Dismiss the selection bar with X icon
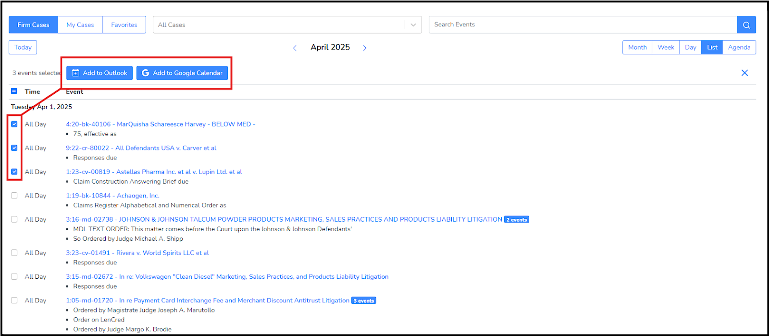The image size is (769, 336). point(744,73)
